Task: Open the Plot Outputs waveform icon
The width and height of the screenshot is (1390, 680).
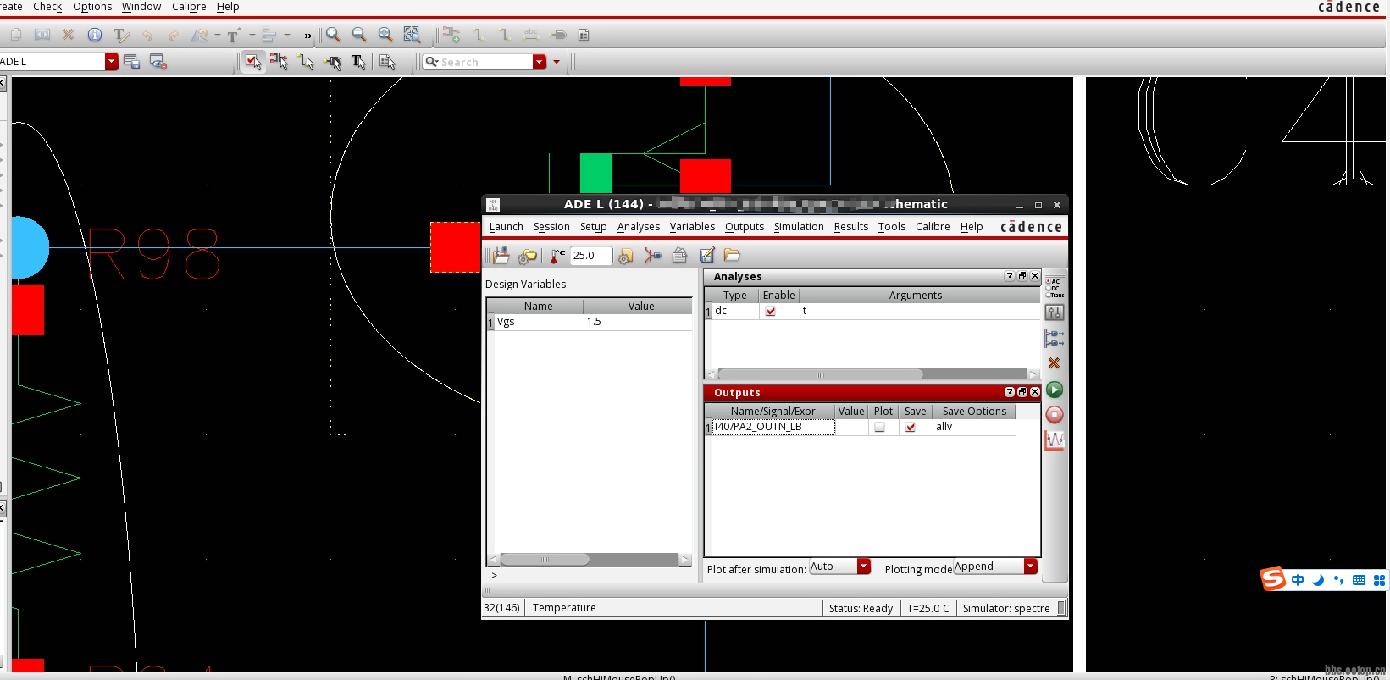Action: (x=1054, y=440)
